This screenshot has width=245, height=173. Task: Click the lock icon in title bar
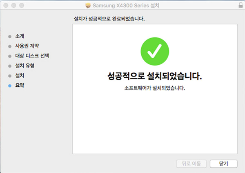coord(241,5)
